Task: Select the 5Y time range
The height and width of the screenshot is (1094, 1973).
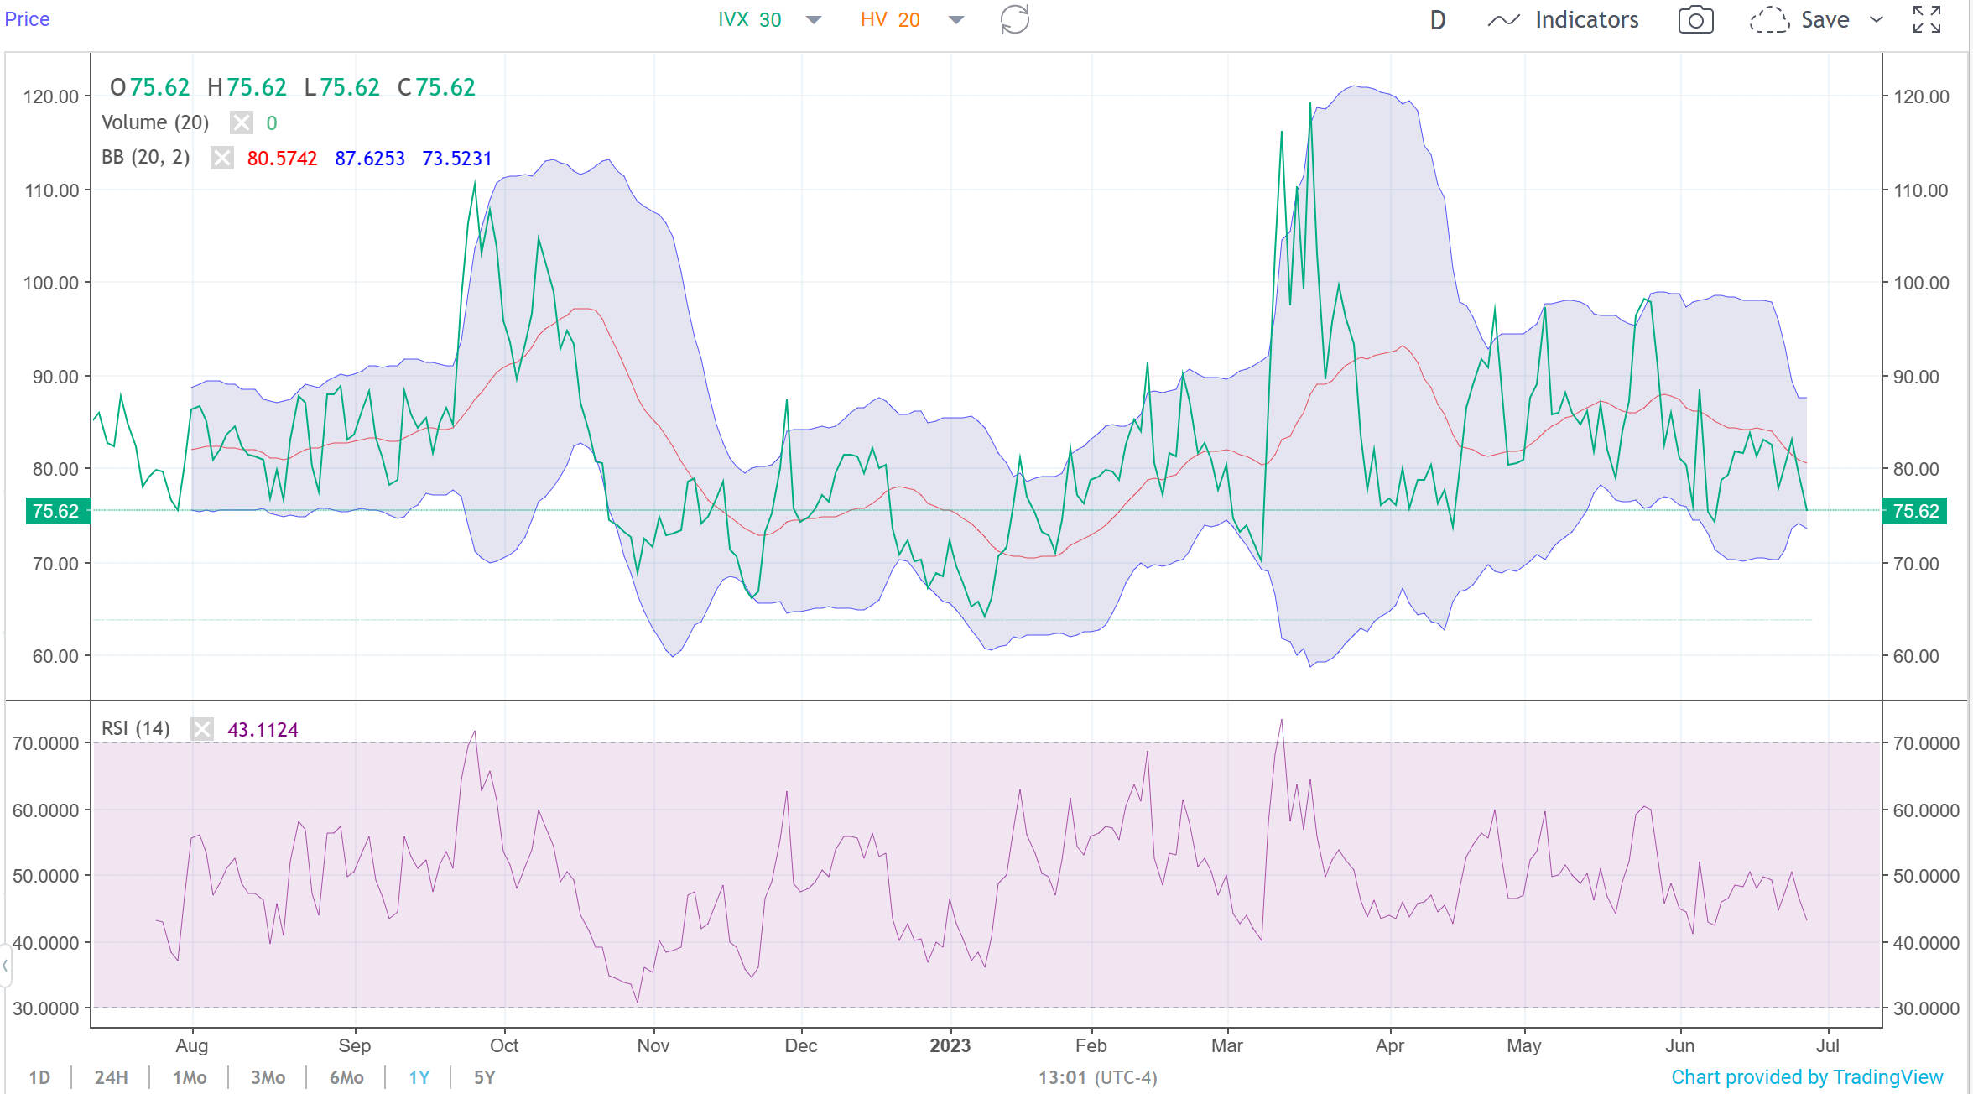Action: click(x=485, y=1077)
